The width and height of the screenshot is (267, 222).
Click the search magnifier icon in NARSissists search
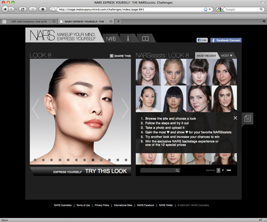coord(177,170)
